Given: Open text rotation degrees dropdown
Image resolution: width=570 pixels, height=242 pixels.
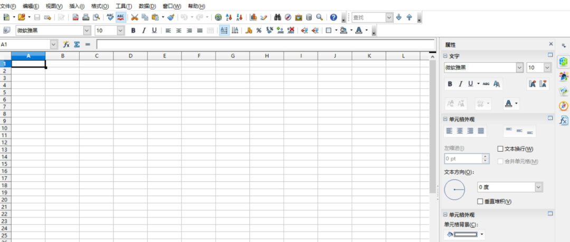Looking at the screenshot, I should (539, 187).
